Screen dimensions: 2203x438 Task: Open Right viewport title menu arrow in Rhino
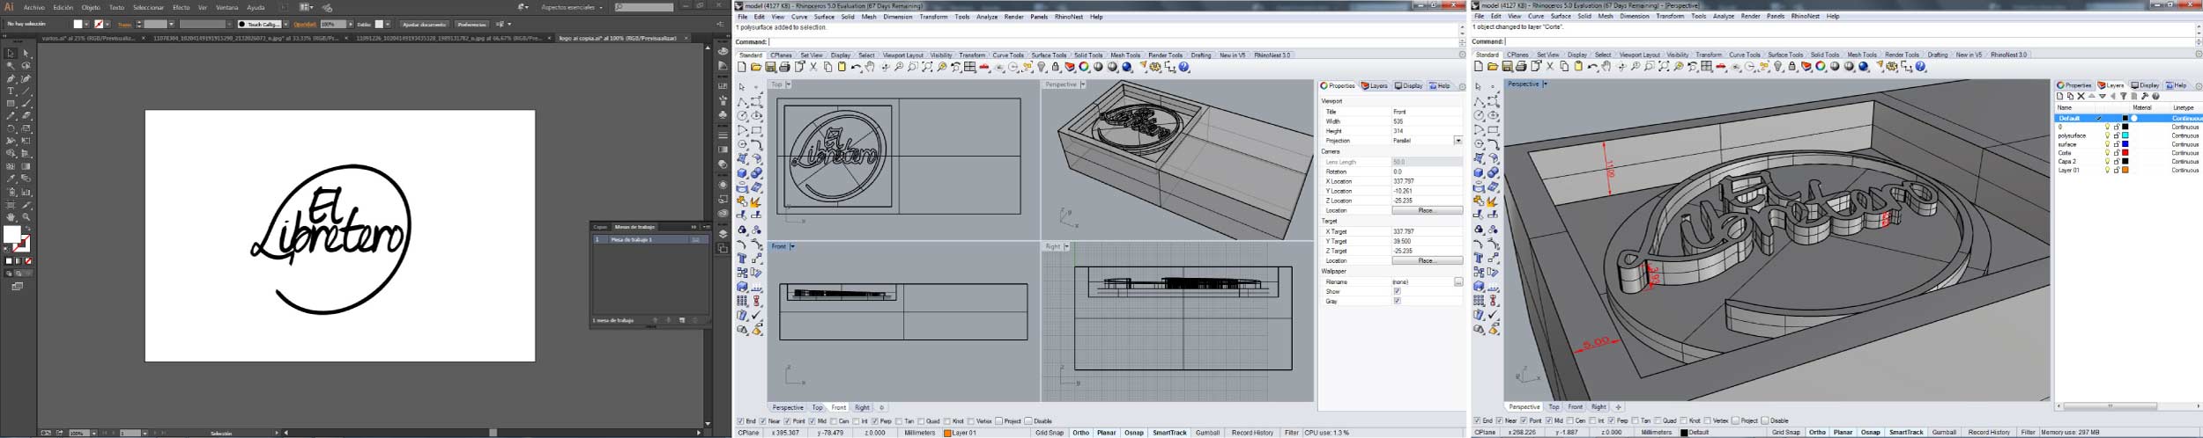coord(1067,246)
